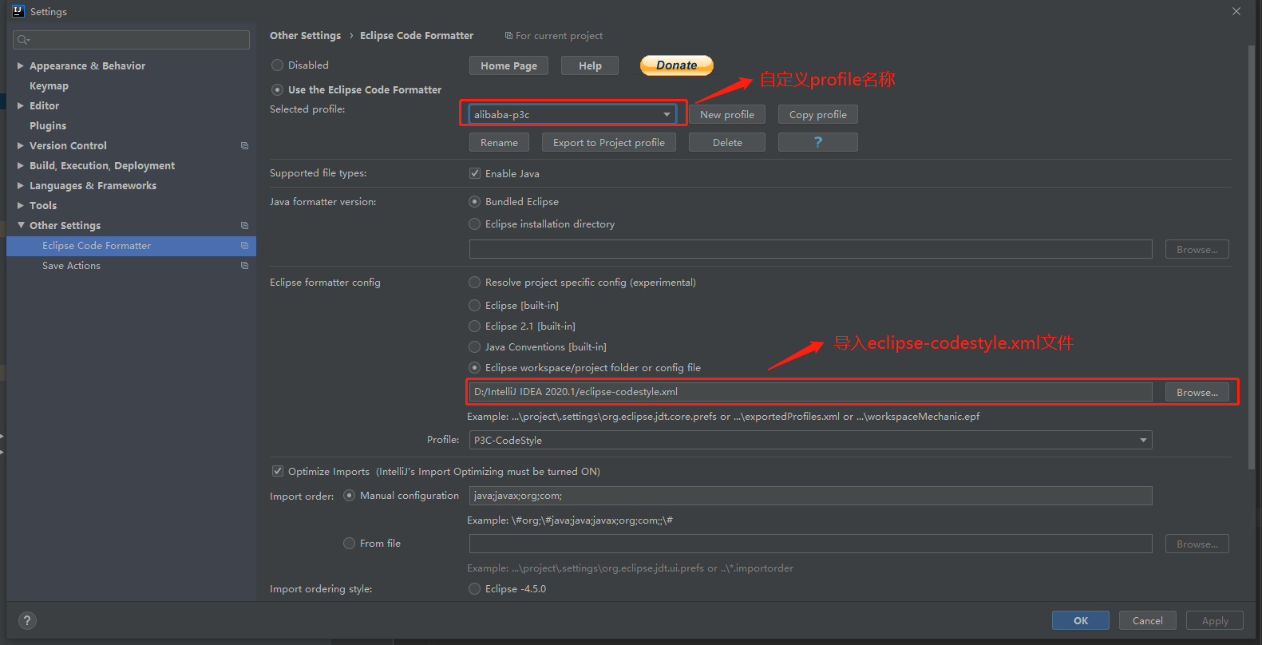The image size is (1262, 645).
Task: Select Manual configuration import order
Action: tap(350, 496)
